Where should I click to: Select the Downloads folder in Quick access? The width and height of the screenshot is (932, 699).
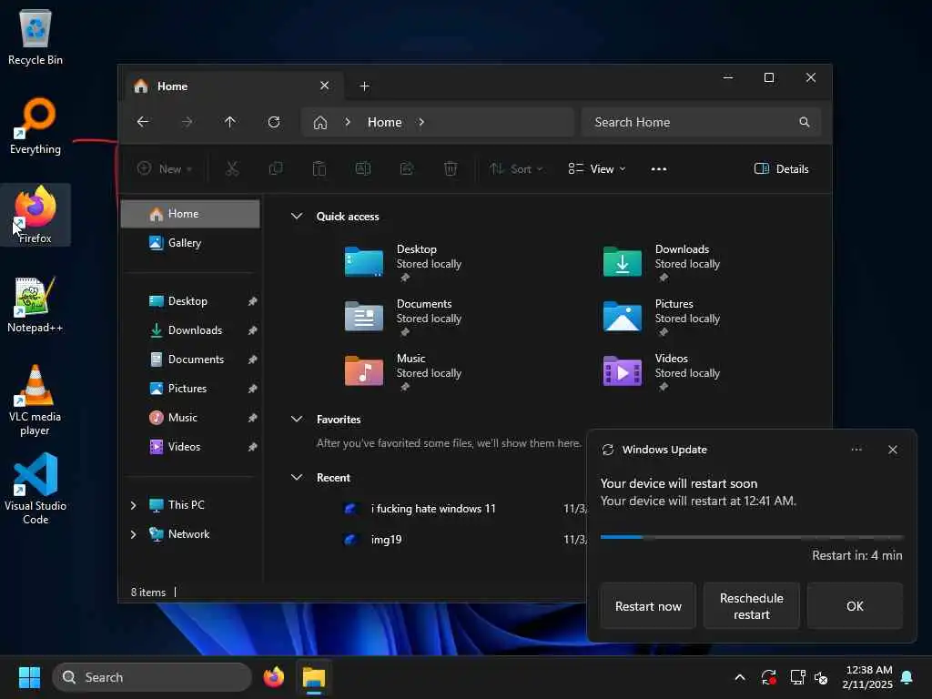point(663,261)
